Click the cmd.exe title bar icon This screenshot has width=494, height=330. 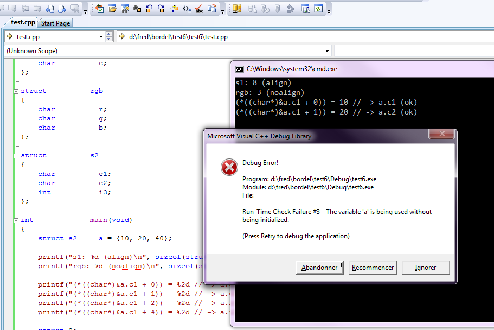tap(239, 69)
